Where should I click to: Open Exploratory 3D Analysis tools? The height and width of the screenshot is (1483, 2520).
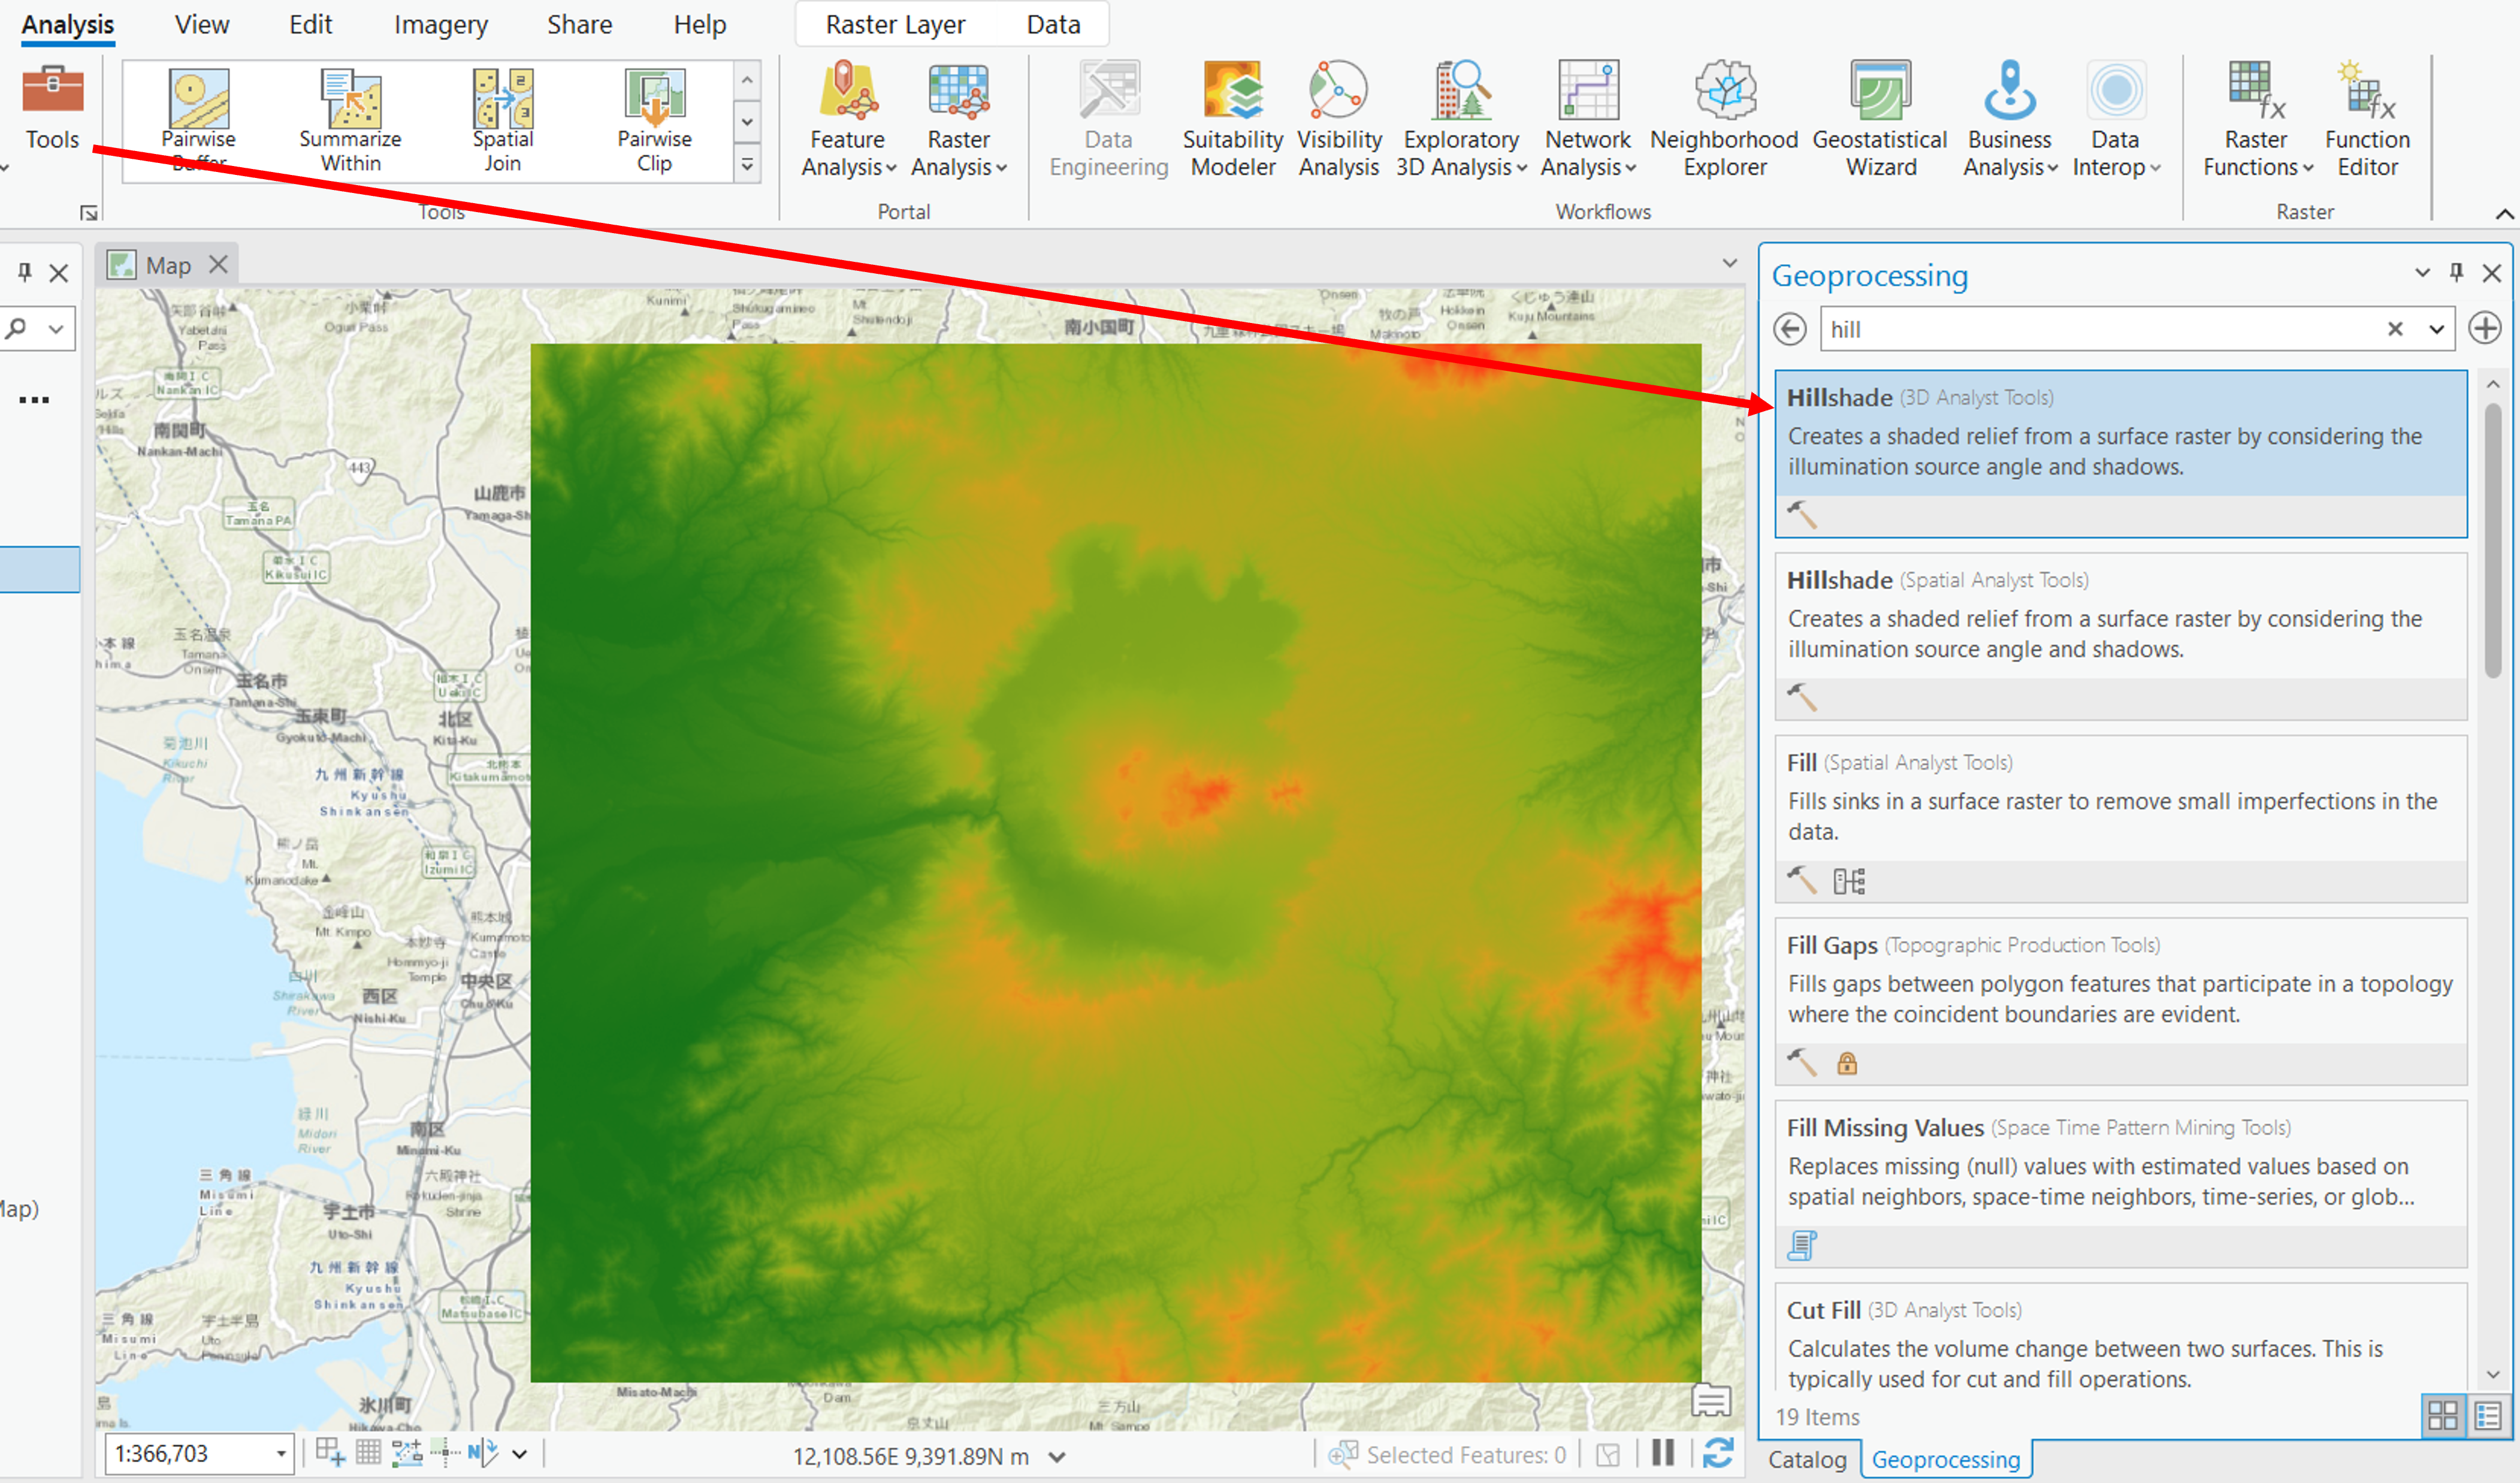pos(1461,120)
